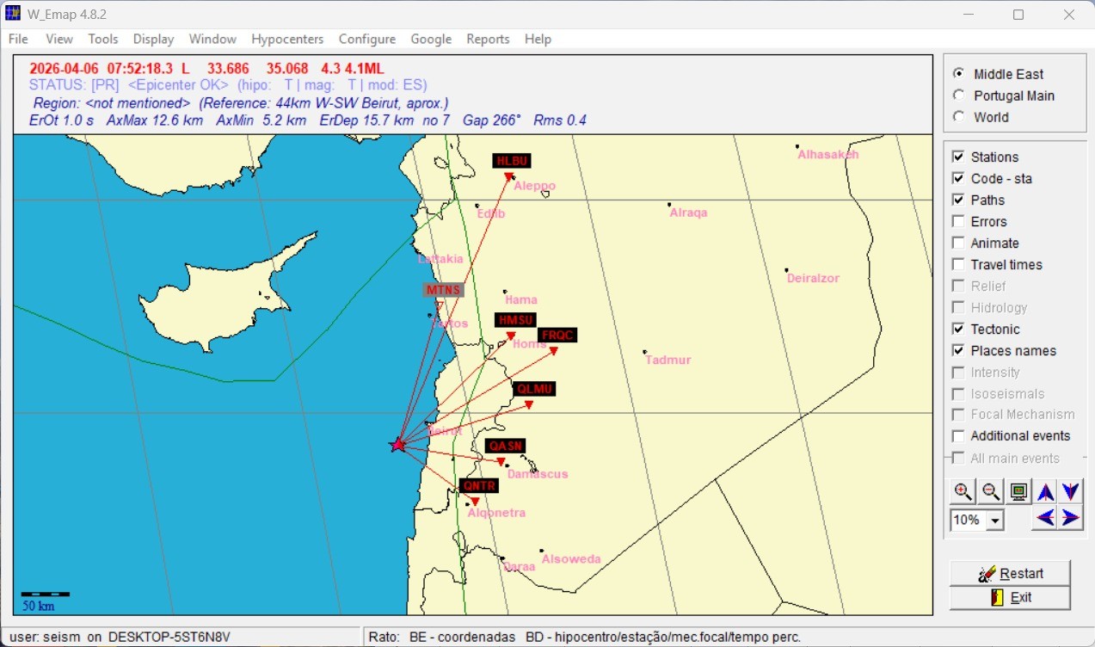This screenshot has height=647, width=1095.
Task: Uncheck the Stations checkbox
Action: [x=958, y=157]
